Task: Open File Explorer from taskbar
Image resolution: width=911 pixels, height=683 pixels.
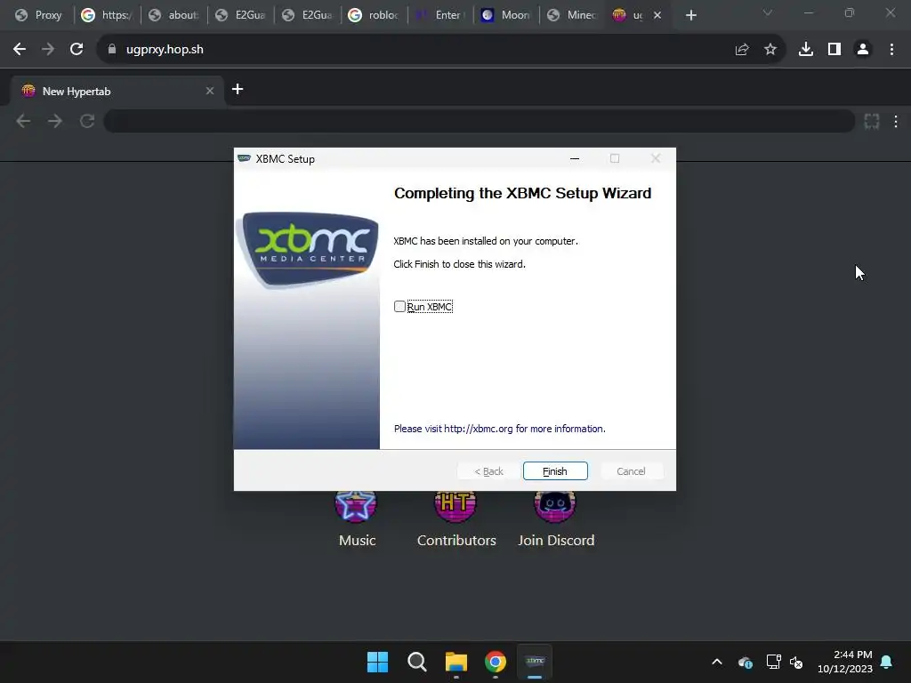Action: coord(456,662)
